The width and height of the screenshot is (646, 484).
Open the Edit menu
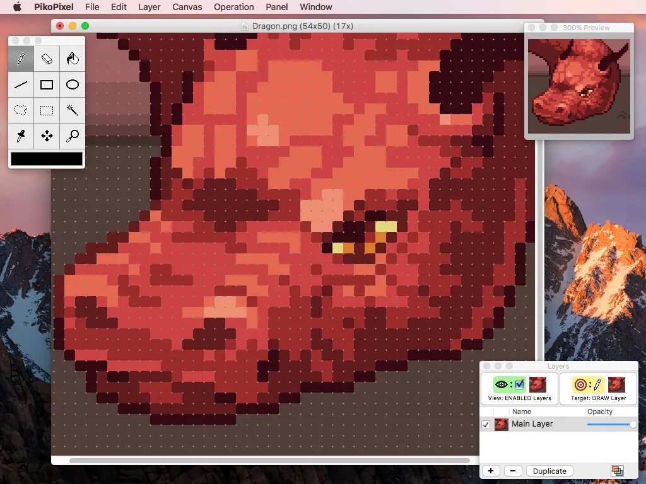[119, 7]
